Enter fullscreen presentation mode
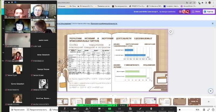Screen dimensions: 216x112 click(x=208, y=110)
